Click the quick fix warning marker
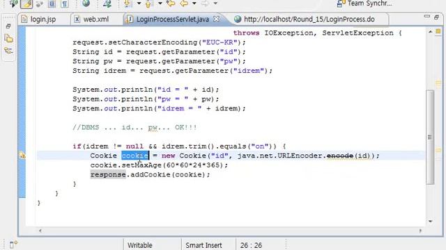 (22, 156)
